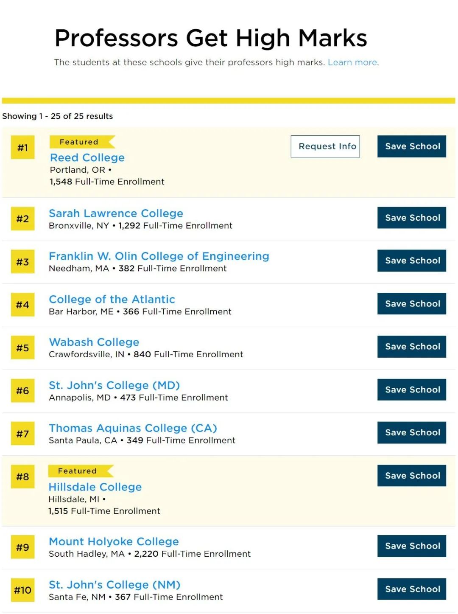Click the #1 rank badge
458x614 pixels.
click(x=22, y=148)
